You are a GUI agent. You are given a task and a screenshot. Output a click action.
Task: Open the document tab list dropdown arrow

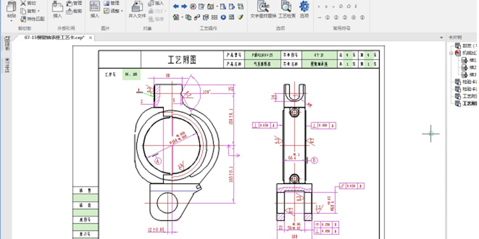pyautogui.click(x=441, y=38)
